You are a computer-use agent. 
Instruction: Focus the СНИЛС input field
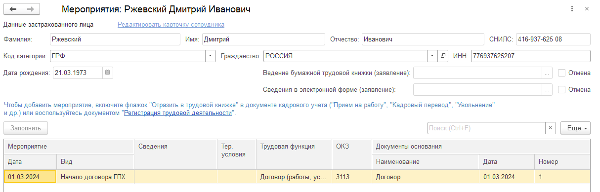pyautogui.click(x=553, y=39)
